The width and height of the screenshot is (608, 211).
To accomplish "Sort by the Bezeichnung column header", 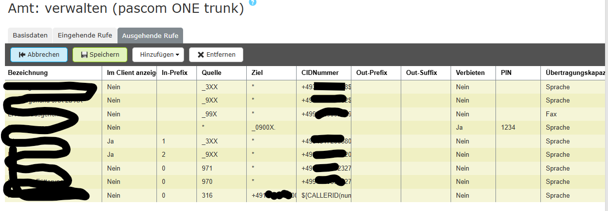I will tap(28, 73).
